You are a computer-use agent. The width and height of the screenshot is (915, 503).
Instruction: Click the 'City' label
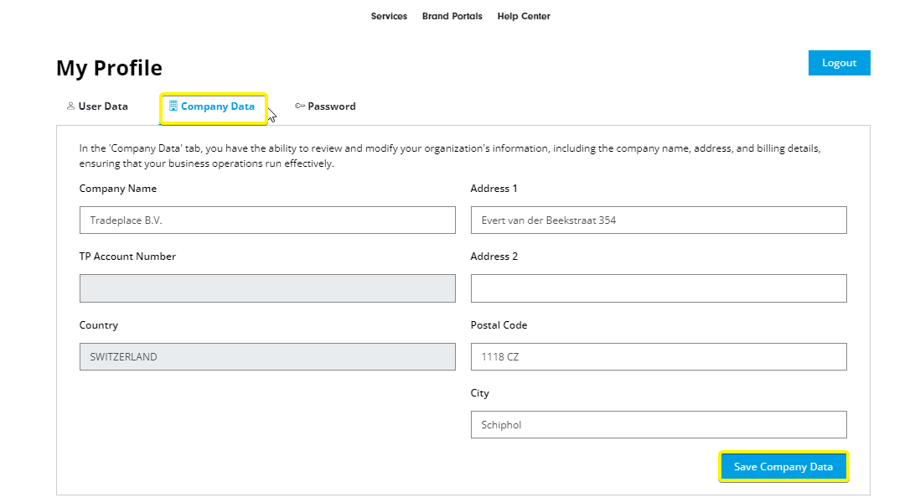tap(479, 393)
